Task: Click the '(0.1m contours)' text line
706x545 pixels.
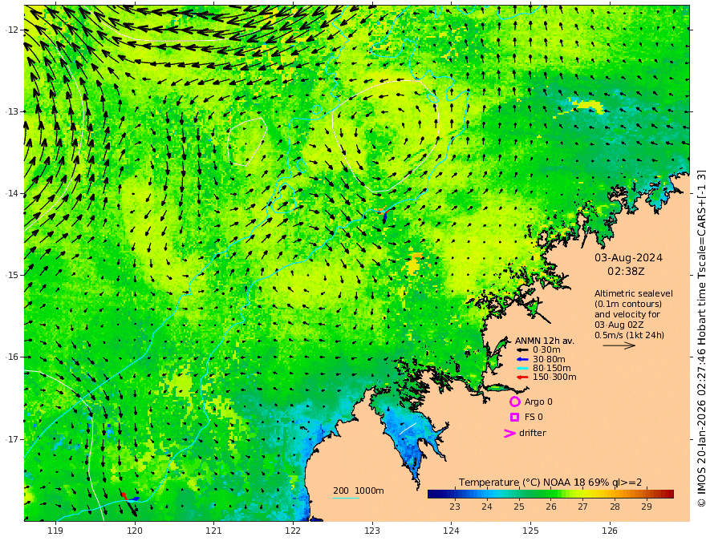Action: [628, 304]
